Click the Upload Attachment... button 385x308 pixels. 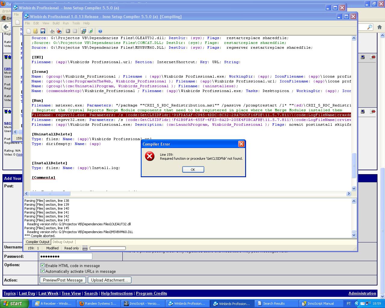pyautogui.click(x=109, y=280)
